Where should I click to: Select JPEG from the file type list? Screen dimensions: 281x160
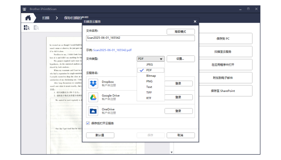pos(150,65)
